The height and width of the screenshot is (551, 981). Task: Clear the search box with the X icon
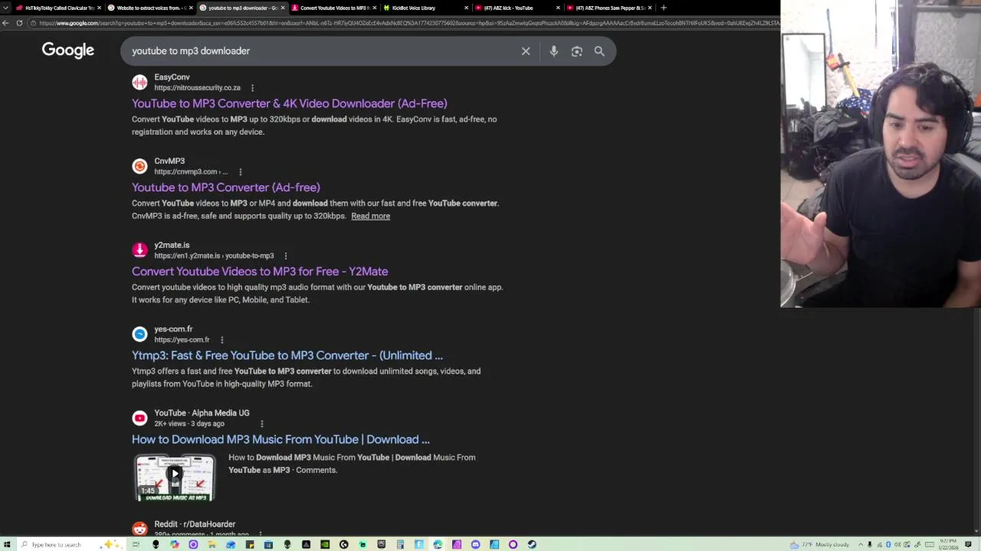coord(526,51)
